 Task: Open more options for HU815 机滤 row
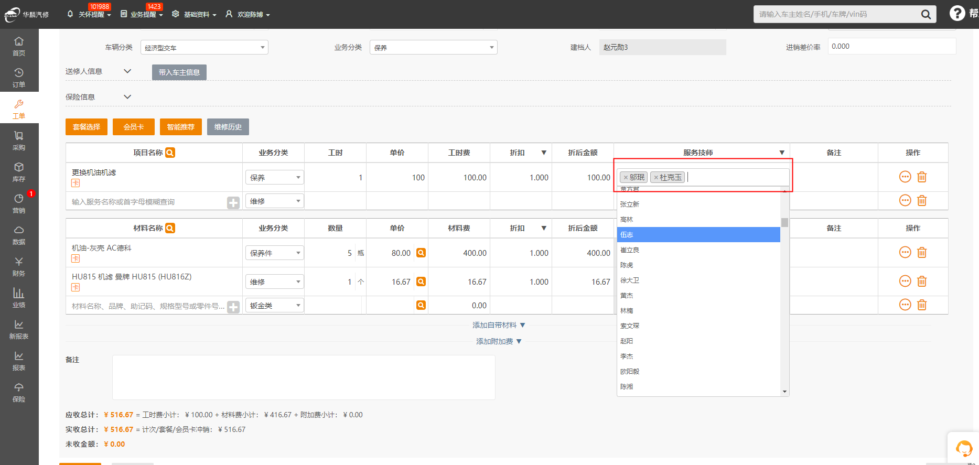(x=905, y=282)
